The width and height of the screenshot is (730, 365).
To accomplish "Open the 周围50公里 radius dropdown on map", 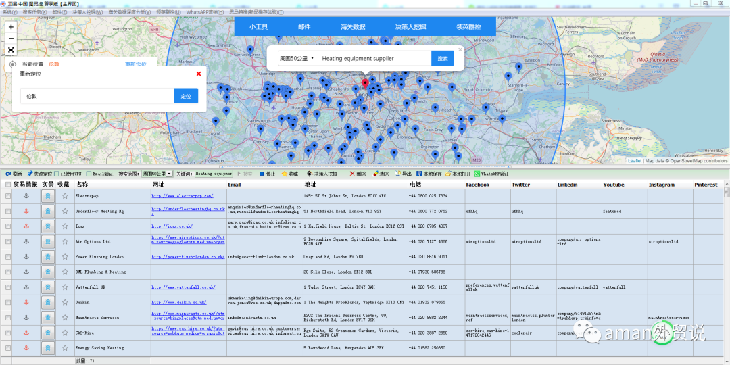I will (x=297, y=59).
